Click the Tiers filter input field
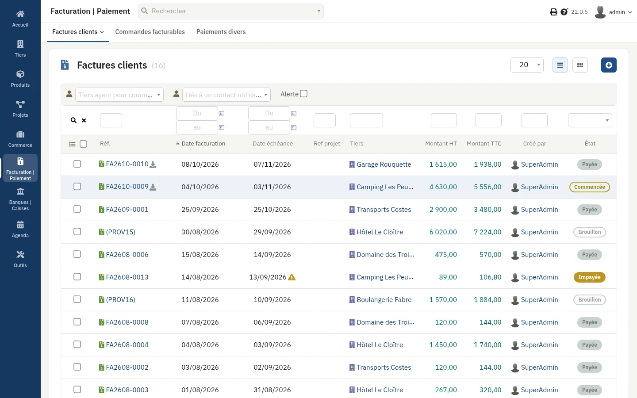637x398 pixels. (366, 120)
